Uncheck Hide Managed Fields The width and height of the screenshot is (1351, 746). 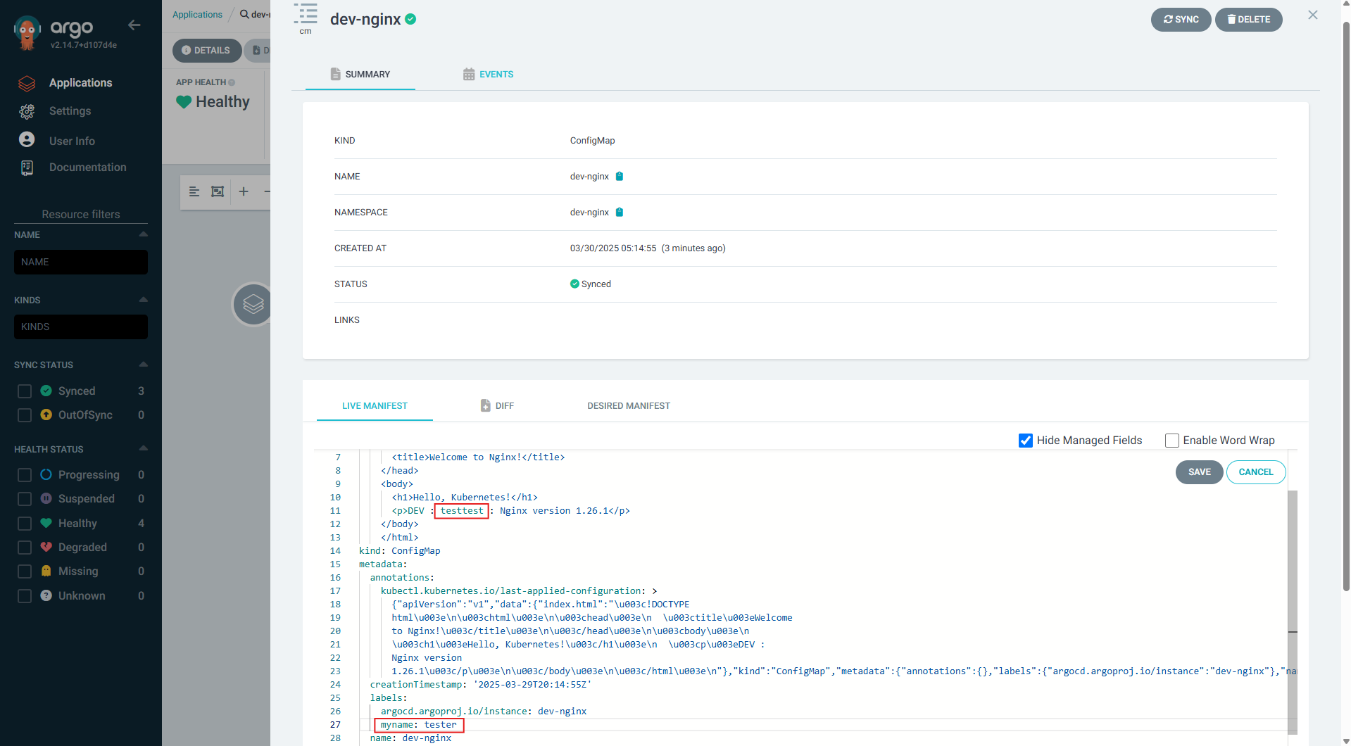pos(1026,441)
